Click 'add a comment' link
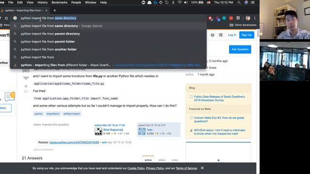The height and width of the screenshot is (174, 310). point(43,150)
